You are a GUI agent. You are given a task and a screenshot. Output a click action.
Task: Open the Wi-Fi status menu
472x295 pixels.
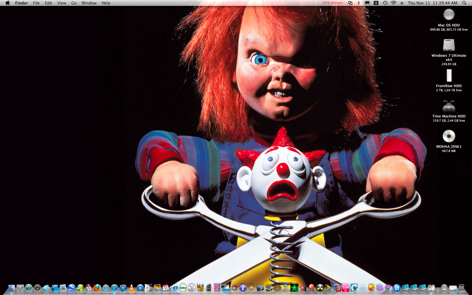[393, 3]
